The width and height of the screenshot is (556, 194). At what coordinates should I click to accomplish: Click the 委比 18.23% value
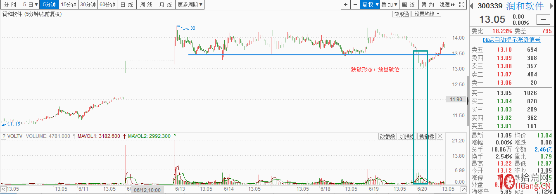coord(502,31)
